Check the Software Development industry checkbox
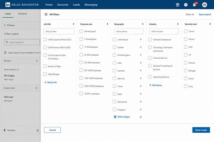214x142 pixels. click(150, 39)
